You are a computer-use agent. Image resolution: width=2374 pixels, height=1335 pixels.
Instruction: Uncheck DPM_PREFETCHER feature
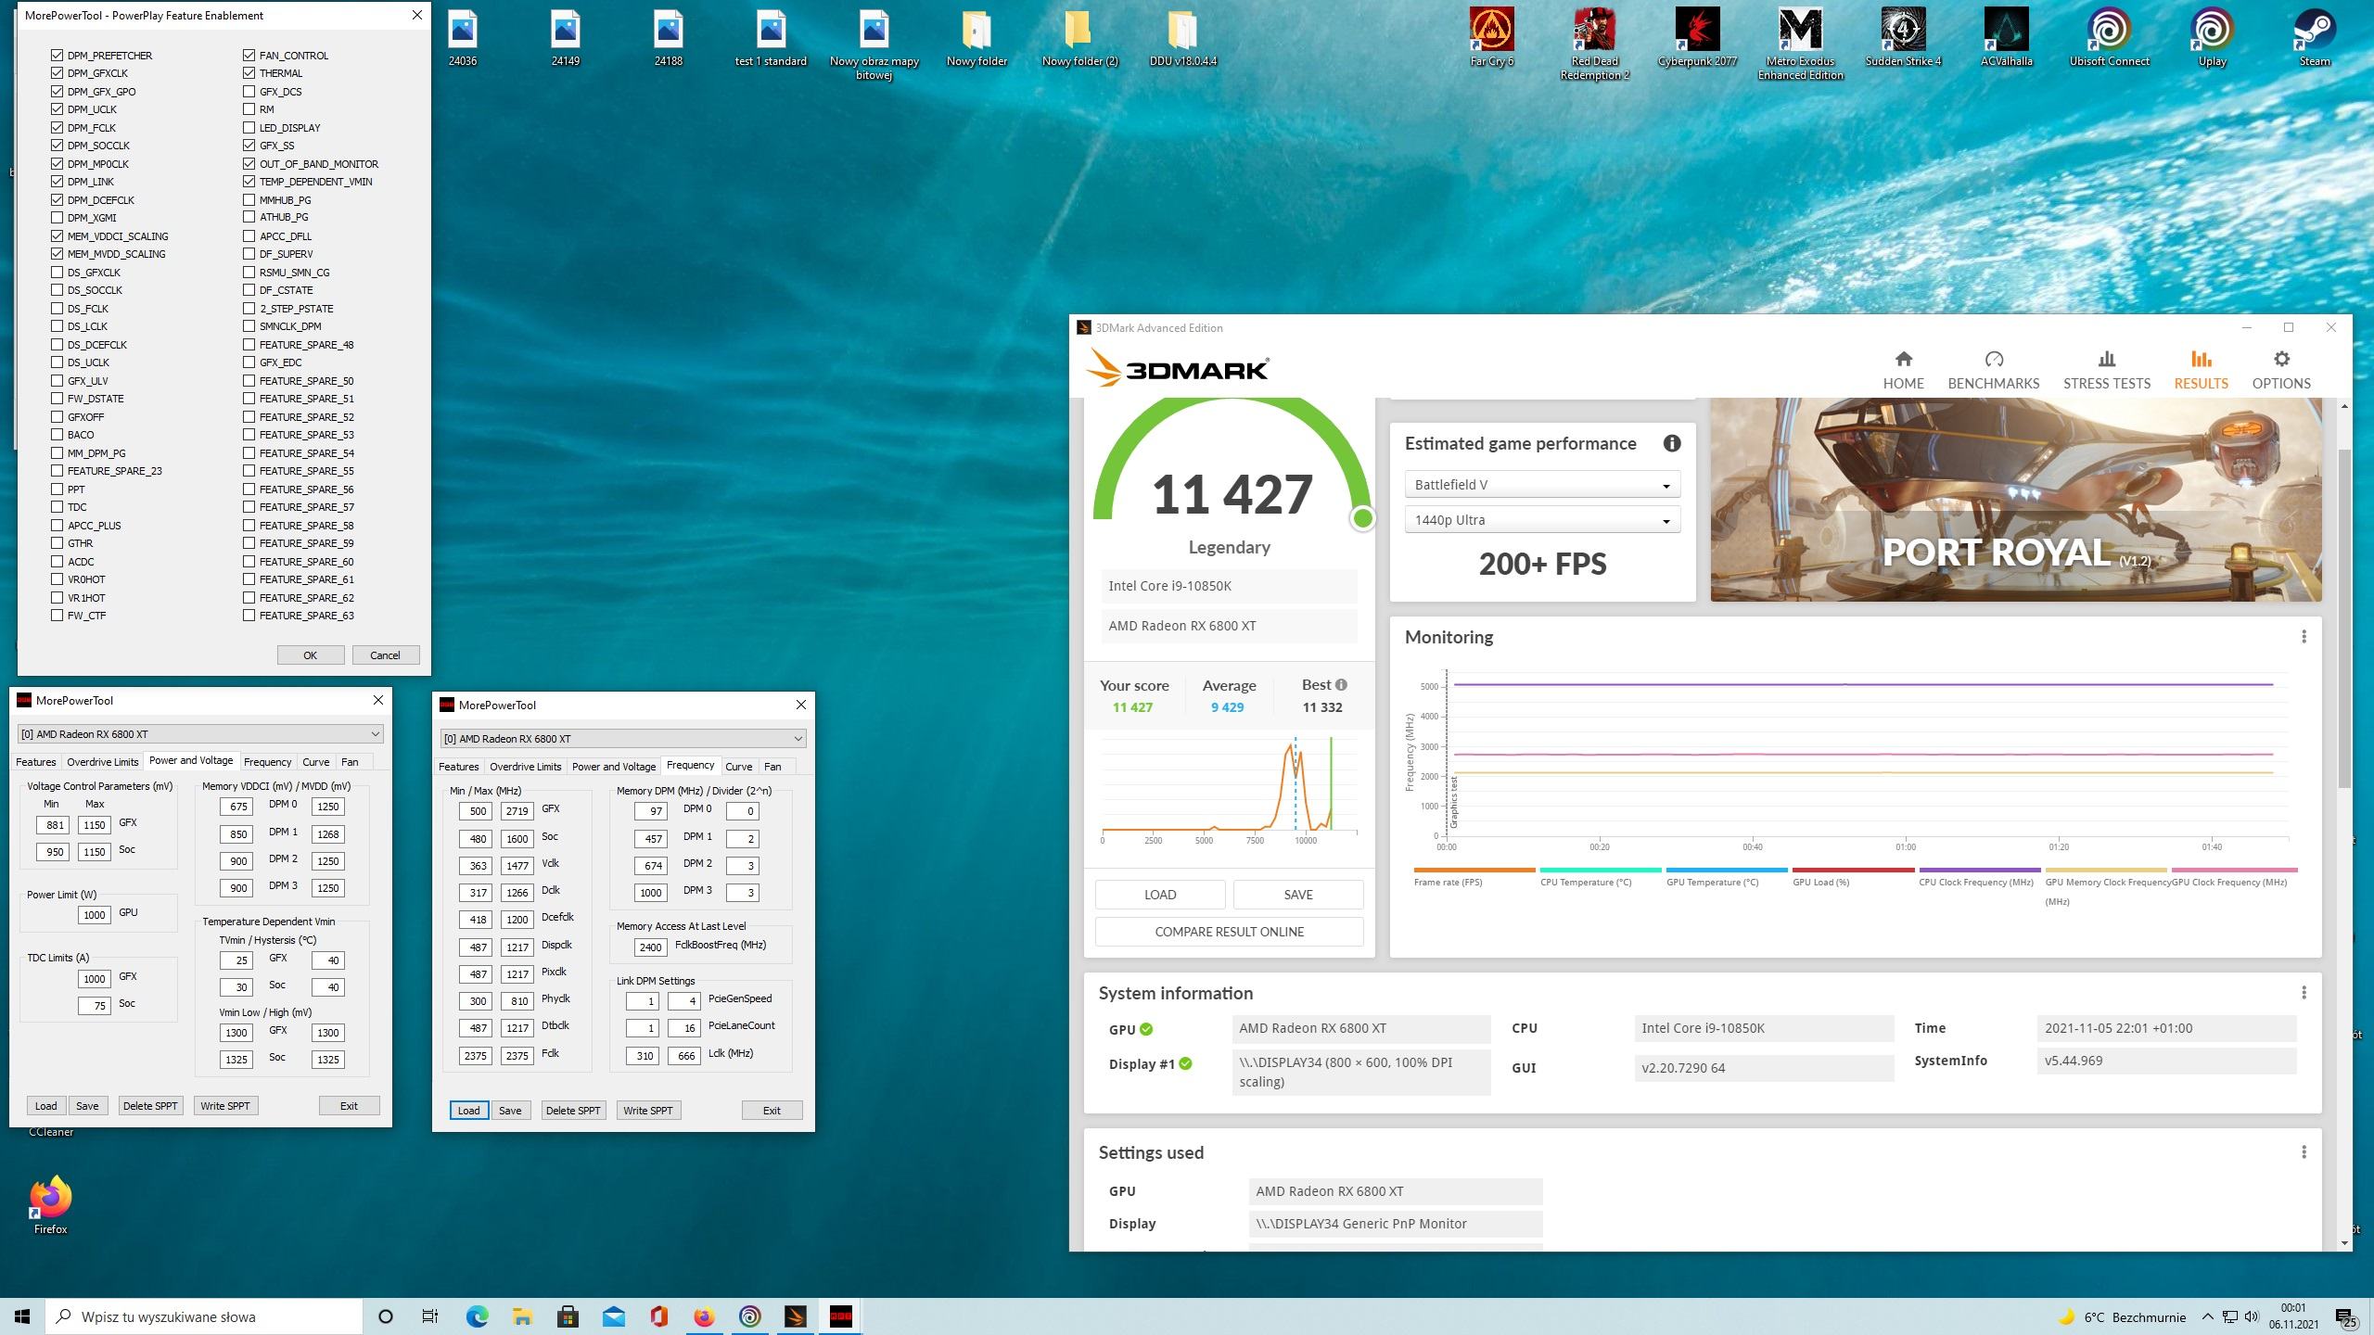57,56
